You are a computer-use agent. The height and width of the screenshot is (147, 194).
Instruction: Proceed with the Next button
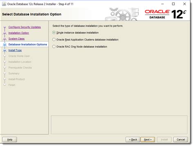[x=148, y=140]
